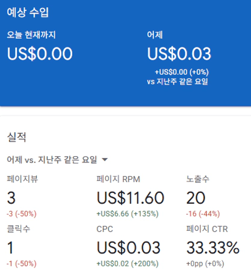Click the 예상 수입 card title

click(x=28, y=12)
